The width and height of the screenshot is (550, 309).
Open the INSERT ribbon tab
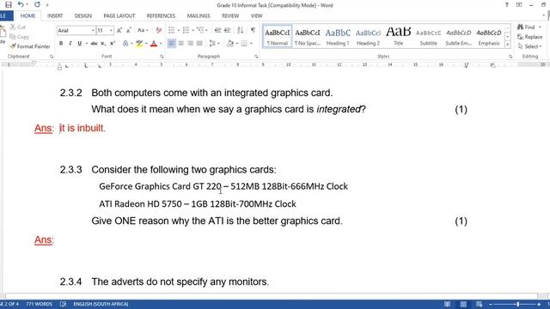tap(55, 15)
